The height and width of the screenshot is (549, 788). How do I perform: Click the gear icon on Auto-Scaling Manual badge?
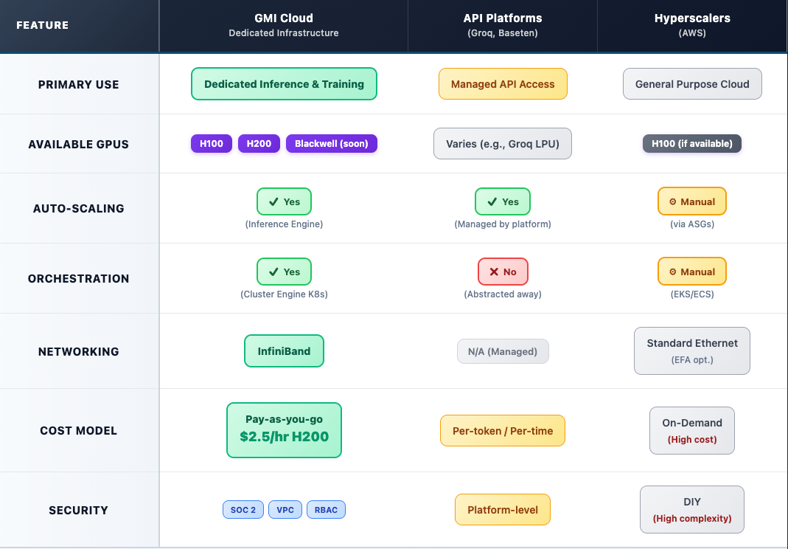[x=672, y=201]
